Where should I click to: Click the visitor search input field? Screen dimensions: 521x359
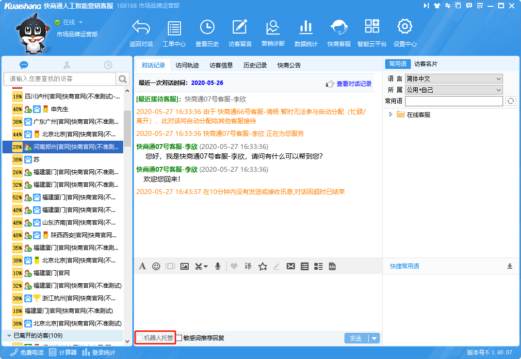(x=60, y=79)
